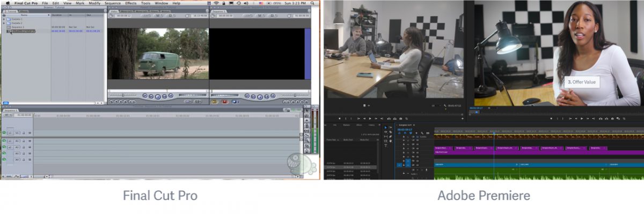Click the red Overwrite edit button in Canvas

point(225,101)
